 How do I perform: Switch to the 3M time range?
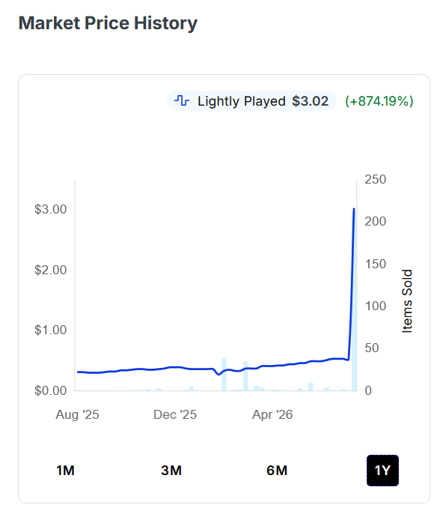coord(171,471)
